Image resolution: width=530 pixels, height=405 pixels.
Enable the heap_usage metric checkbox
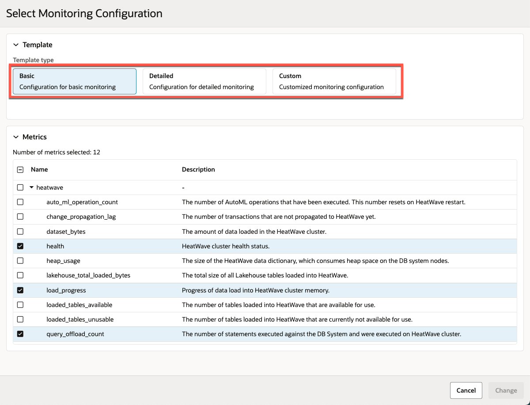tap(20, 260)
